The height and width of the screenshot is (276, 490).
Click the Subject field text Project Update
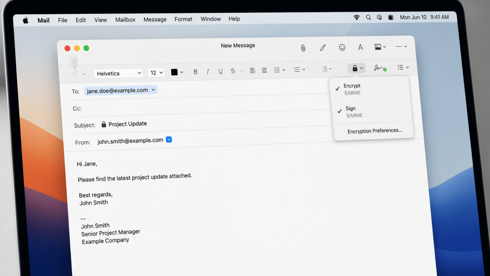[x=128, y=124]
